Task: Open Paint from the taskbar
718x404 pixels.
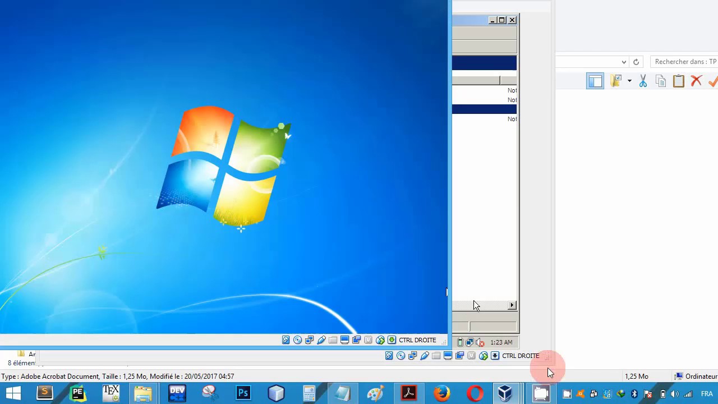Action: point(375,393)
